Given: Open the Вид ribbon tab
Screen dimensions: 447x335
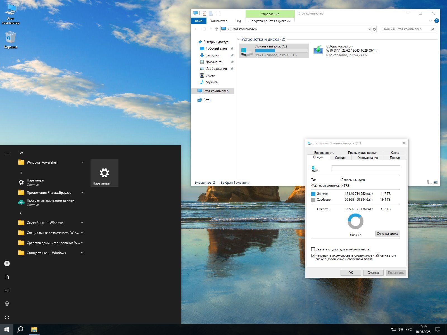Looking at the screenshot, I should (238, 21).
